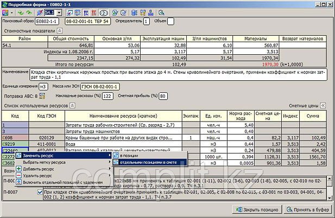Select в позиции submenu option

[150, 156]
